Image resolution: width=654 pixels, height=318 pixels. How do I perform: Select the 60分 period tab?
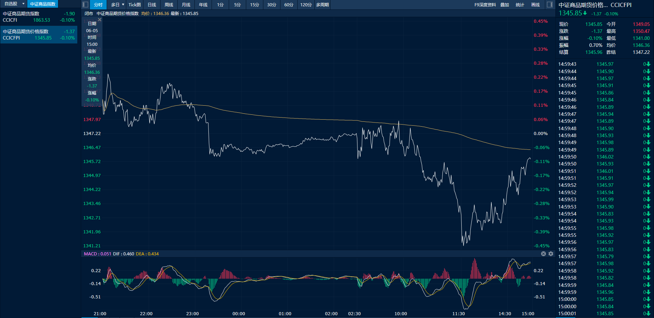point(289,5)
